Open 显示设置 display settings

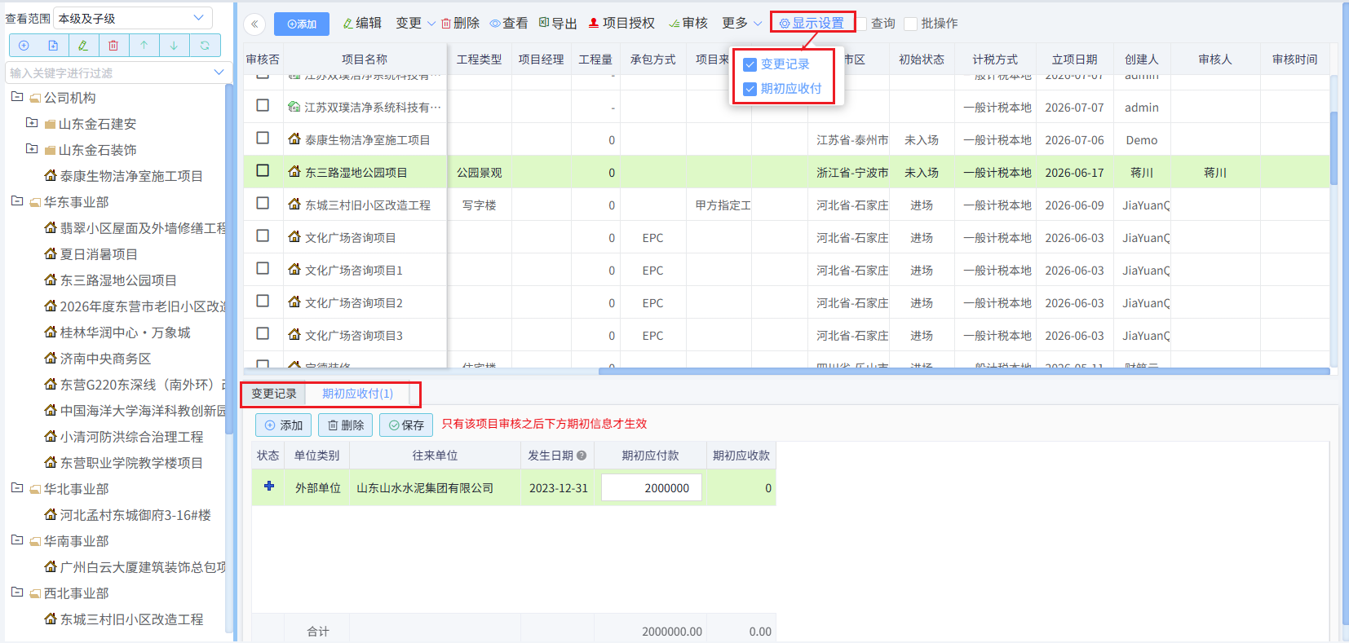812,24
